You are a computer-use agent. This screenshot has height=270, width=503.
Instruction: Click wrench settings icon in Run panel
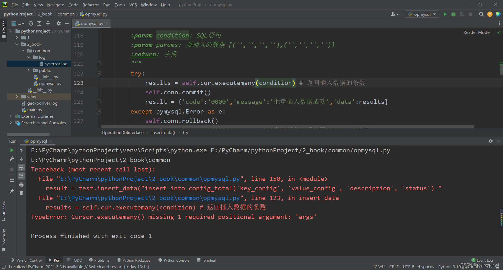point(12,159)
